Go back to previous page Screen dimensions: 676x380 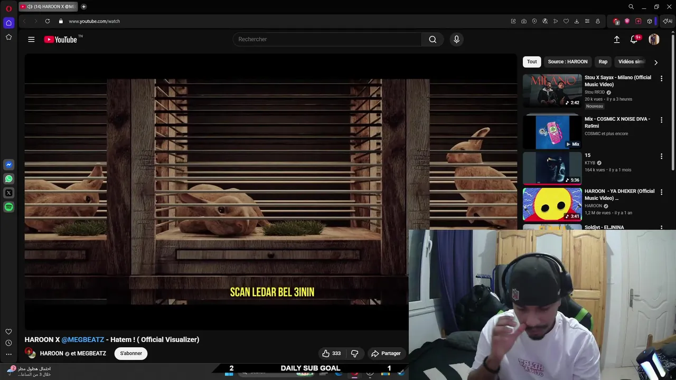pyautogui.click(x=24, y=21)
